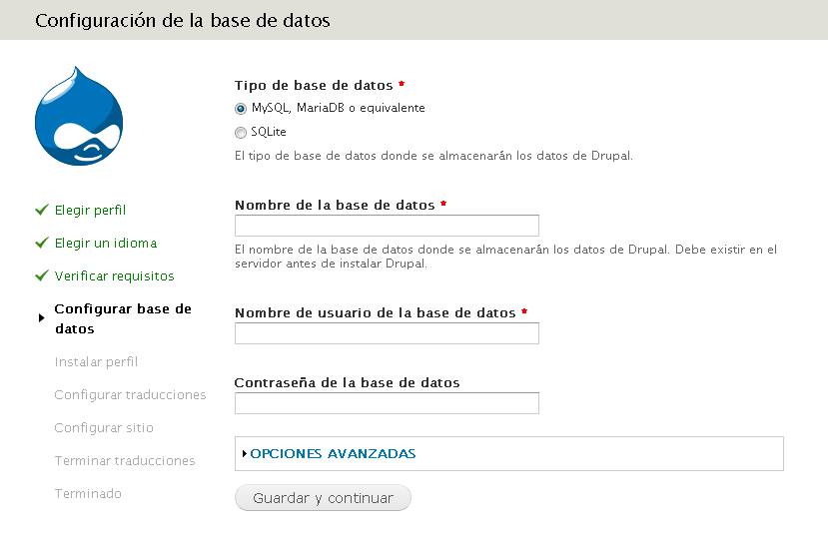The image size is (828, 538).
Task: Click the Elegir perfil step text
Action: [x=90, y=211]
